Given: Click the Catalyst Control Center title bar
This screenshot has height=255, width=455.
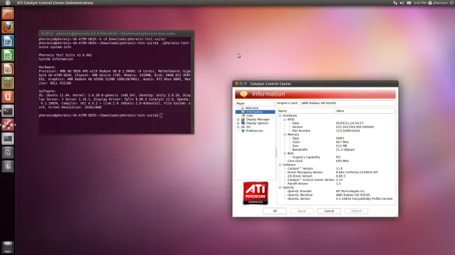Looking at the screenshot, I should (x=315, y=83).
